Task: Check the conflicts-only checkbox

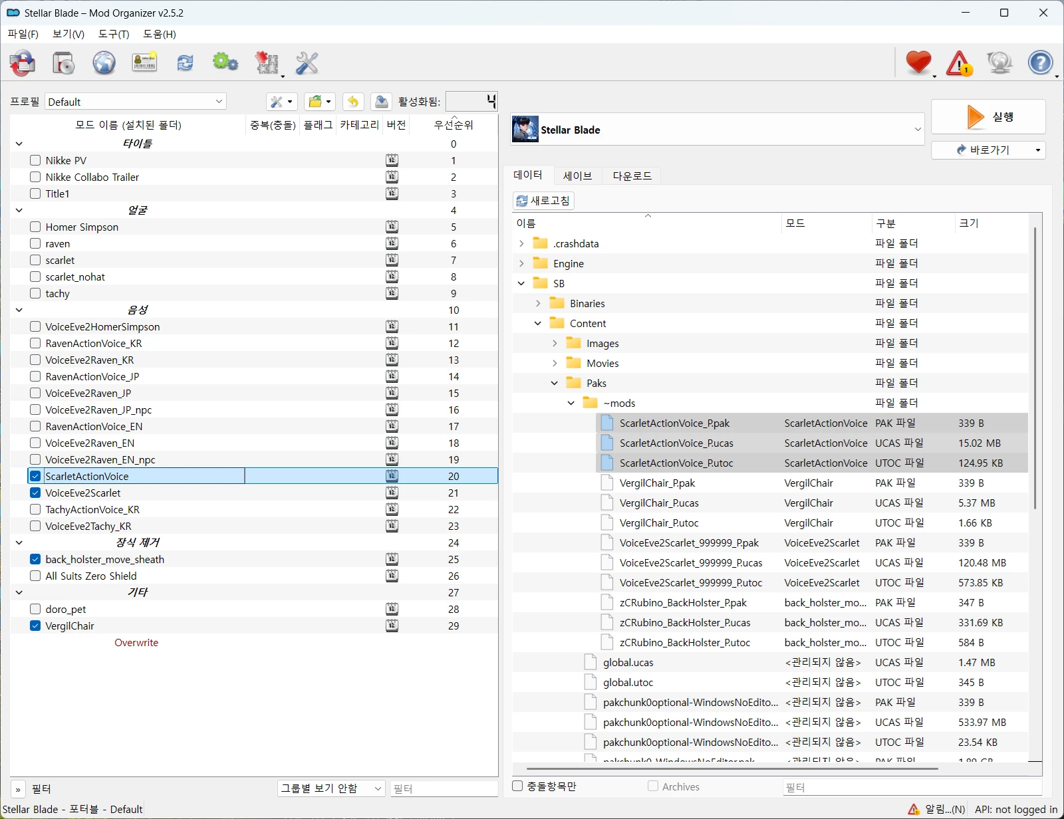Action: (x=518, y=786)
